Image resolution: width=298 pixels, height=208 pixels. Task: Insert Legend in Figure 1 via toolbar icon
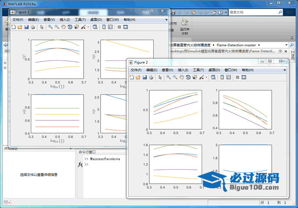click(x=110, y=27)
